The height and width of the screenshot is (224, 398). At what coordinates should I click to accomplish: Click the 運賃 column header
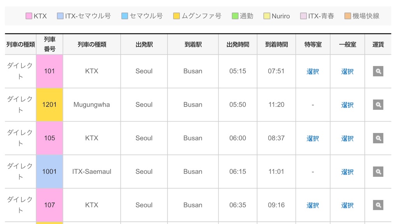(378, 44)
